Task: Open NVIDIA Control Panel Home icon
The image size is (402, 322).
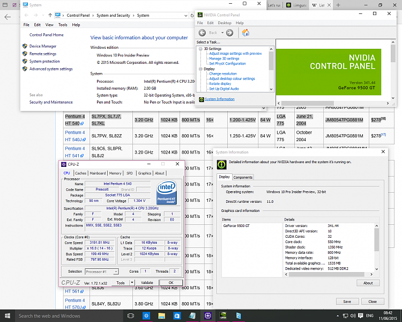Action: (x=245, y=33)
